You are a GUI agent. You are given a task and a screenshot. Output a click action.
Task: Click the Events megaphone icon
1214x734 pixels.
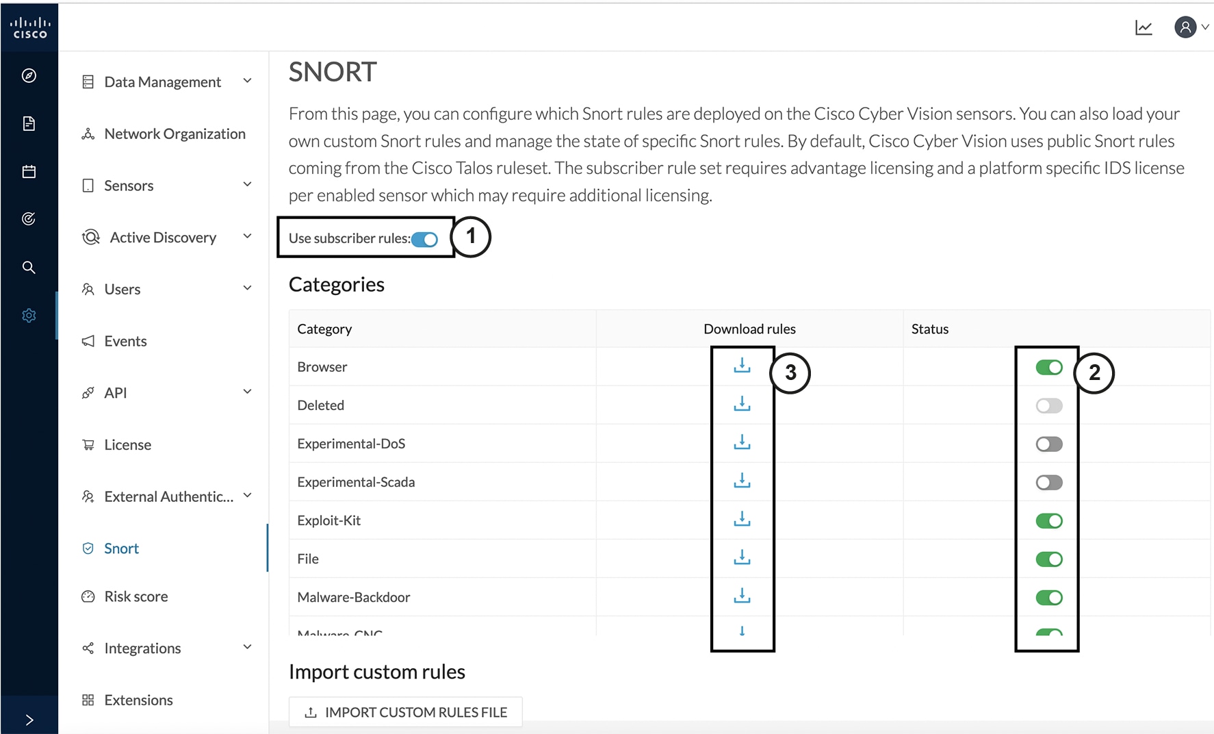click(x=88, y=341)
